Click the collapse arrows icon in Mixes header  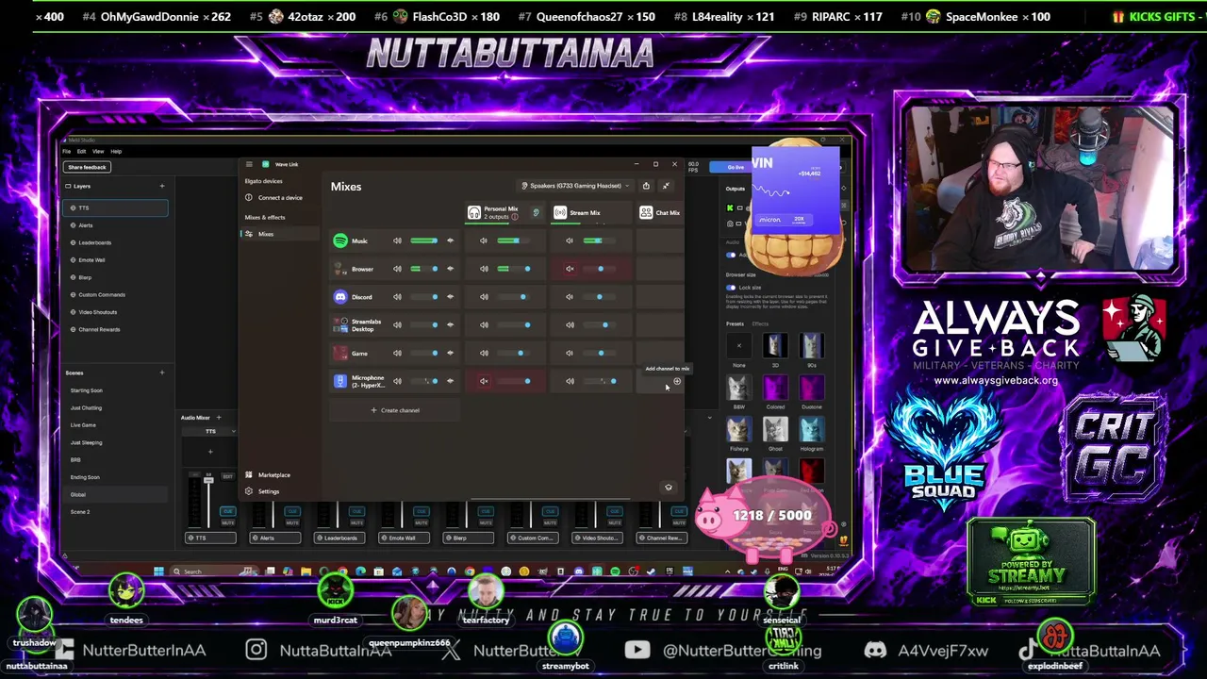(666, 186)
